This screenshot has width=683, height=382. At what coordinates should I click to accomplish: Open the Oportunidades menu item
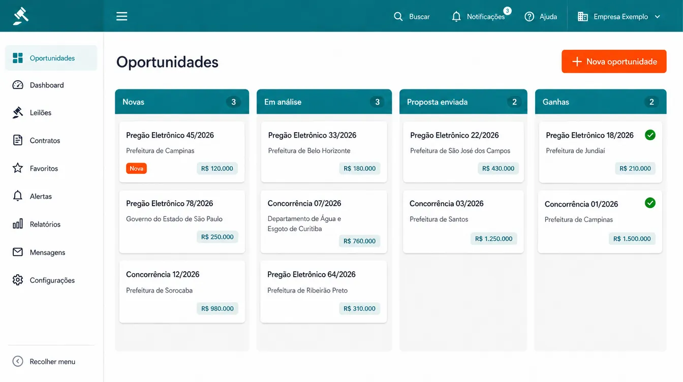coord(51,58)
